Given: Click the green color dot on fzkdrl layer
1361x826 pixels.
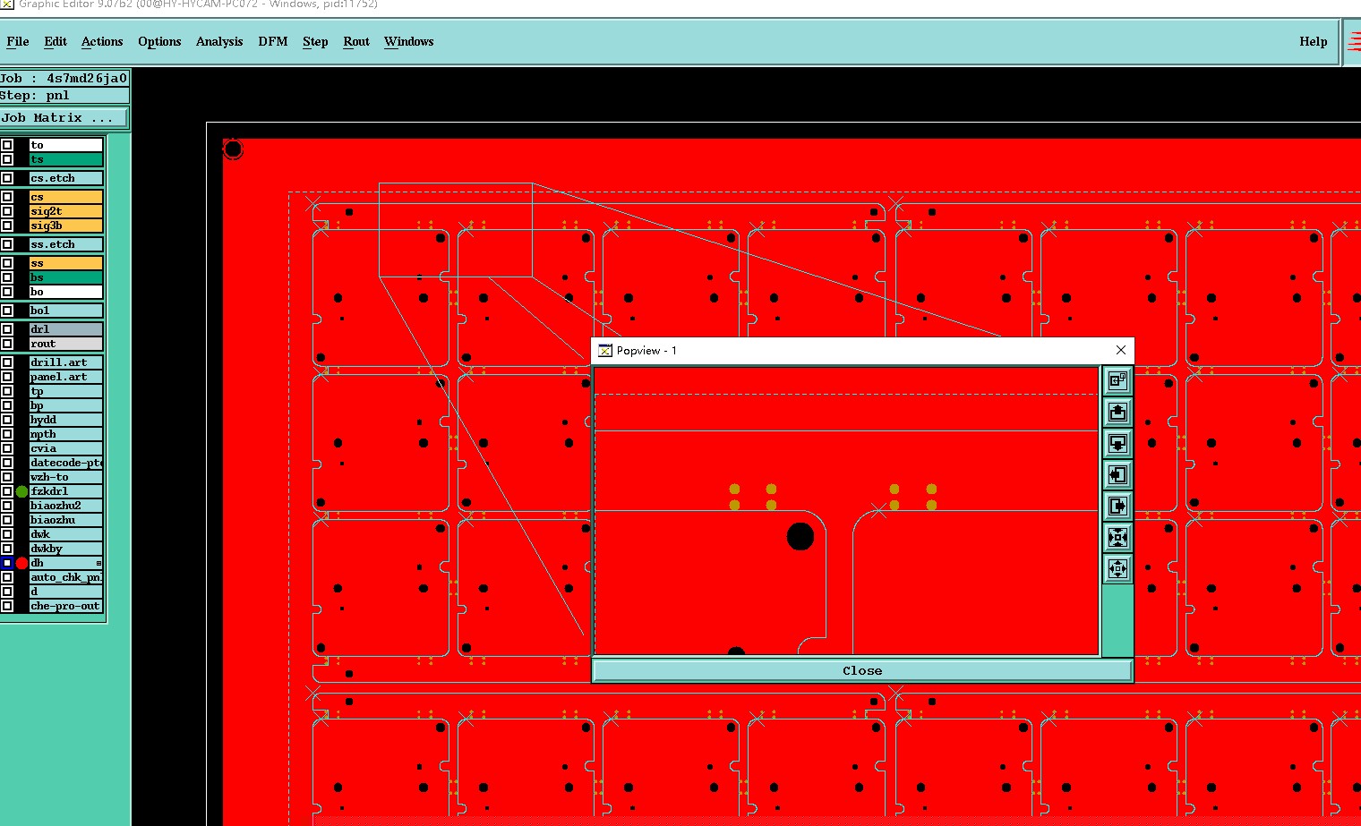Looking at the screenshot, I should coord(21,491).
